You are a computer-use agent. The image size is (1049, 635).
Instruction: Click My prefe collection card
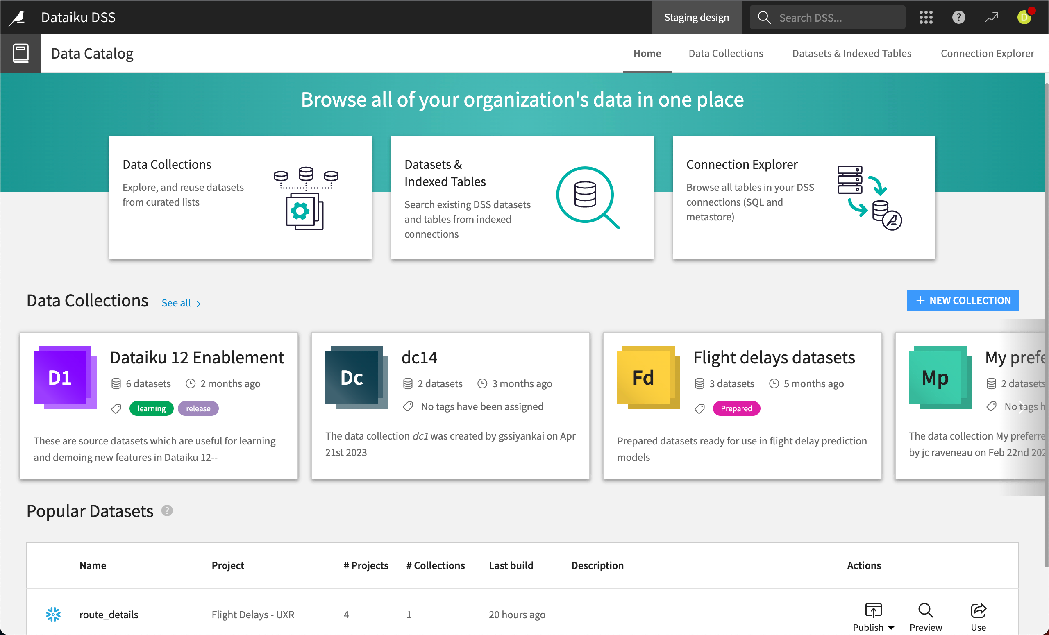tap(971, 406)
